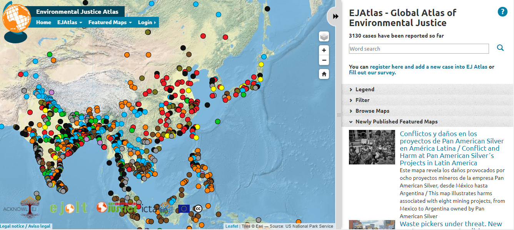Reset map with home button
The height and width of the screenshot is (230, 514).
point(324,74)
